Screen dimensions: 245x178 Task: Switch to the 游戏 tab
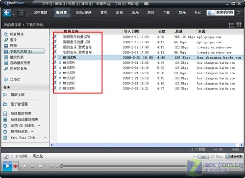(151, 13)
